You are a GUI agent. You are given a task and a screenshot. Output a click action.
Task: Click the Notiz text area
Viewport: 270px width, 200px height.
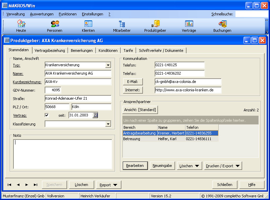point(63,154)
